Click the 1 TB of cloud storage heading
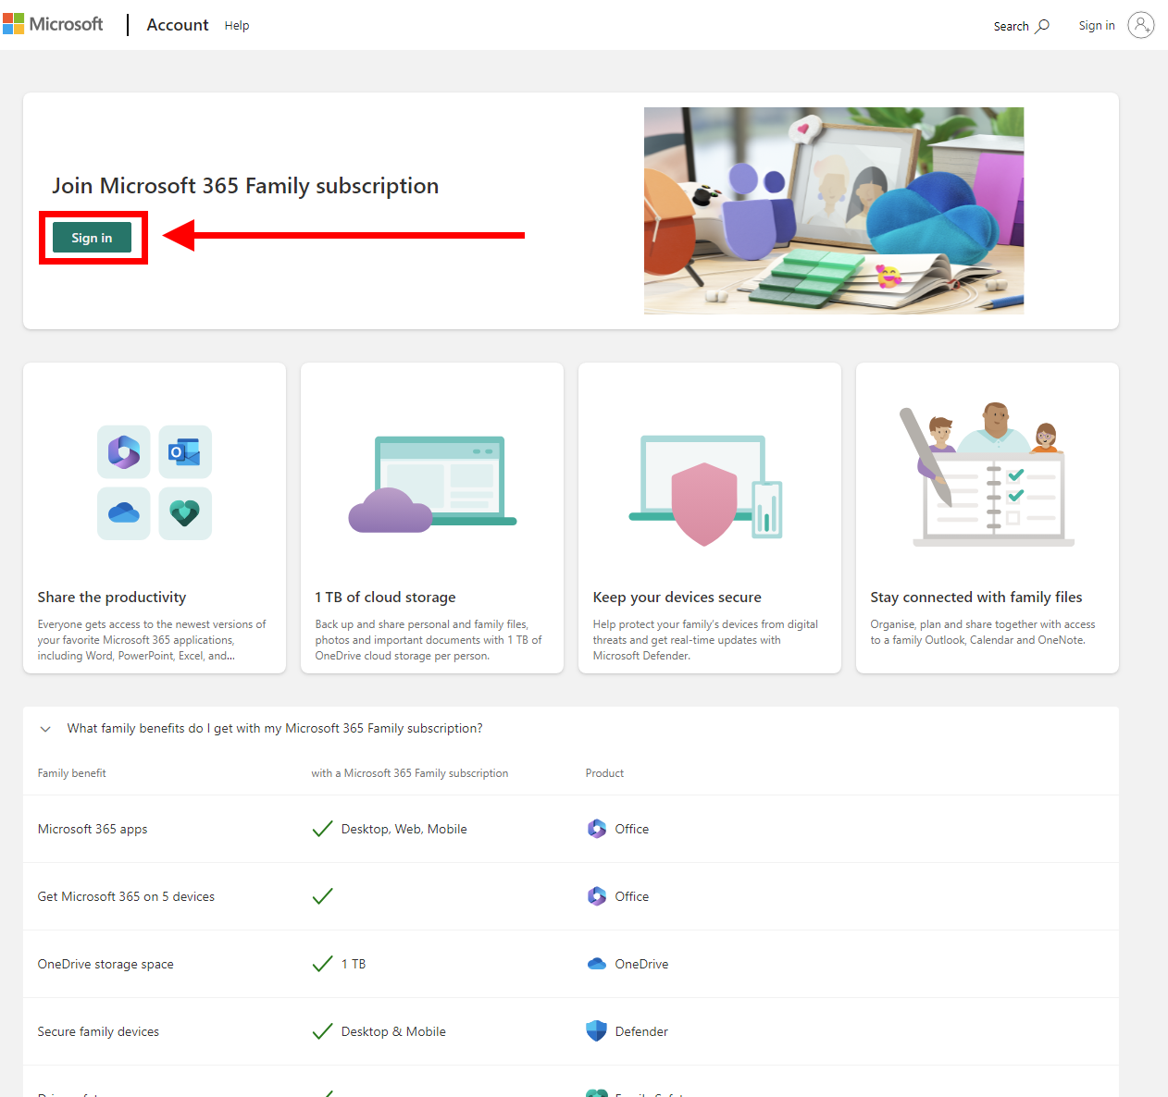The image size is (1168, 1097). (x=385, y=598)
